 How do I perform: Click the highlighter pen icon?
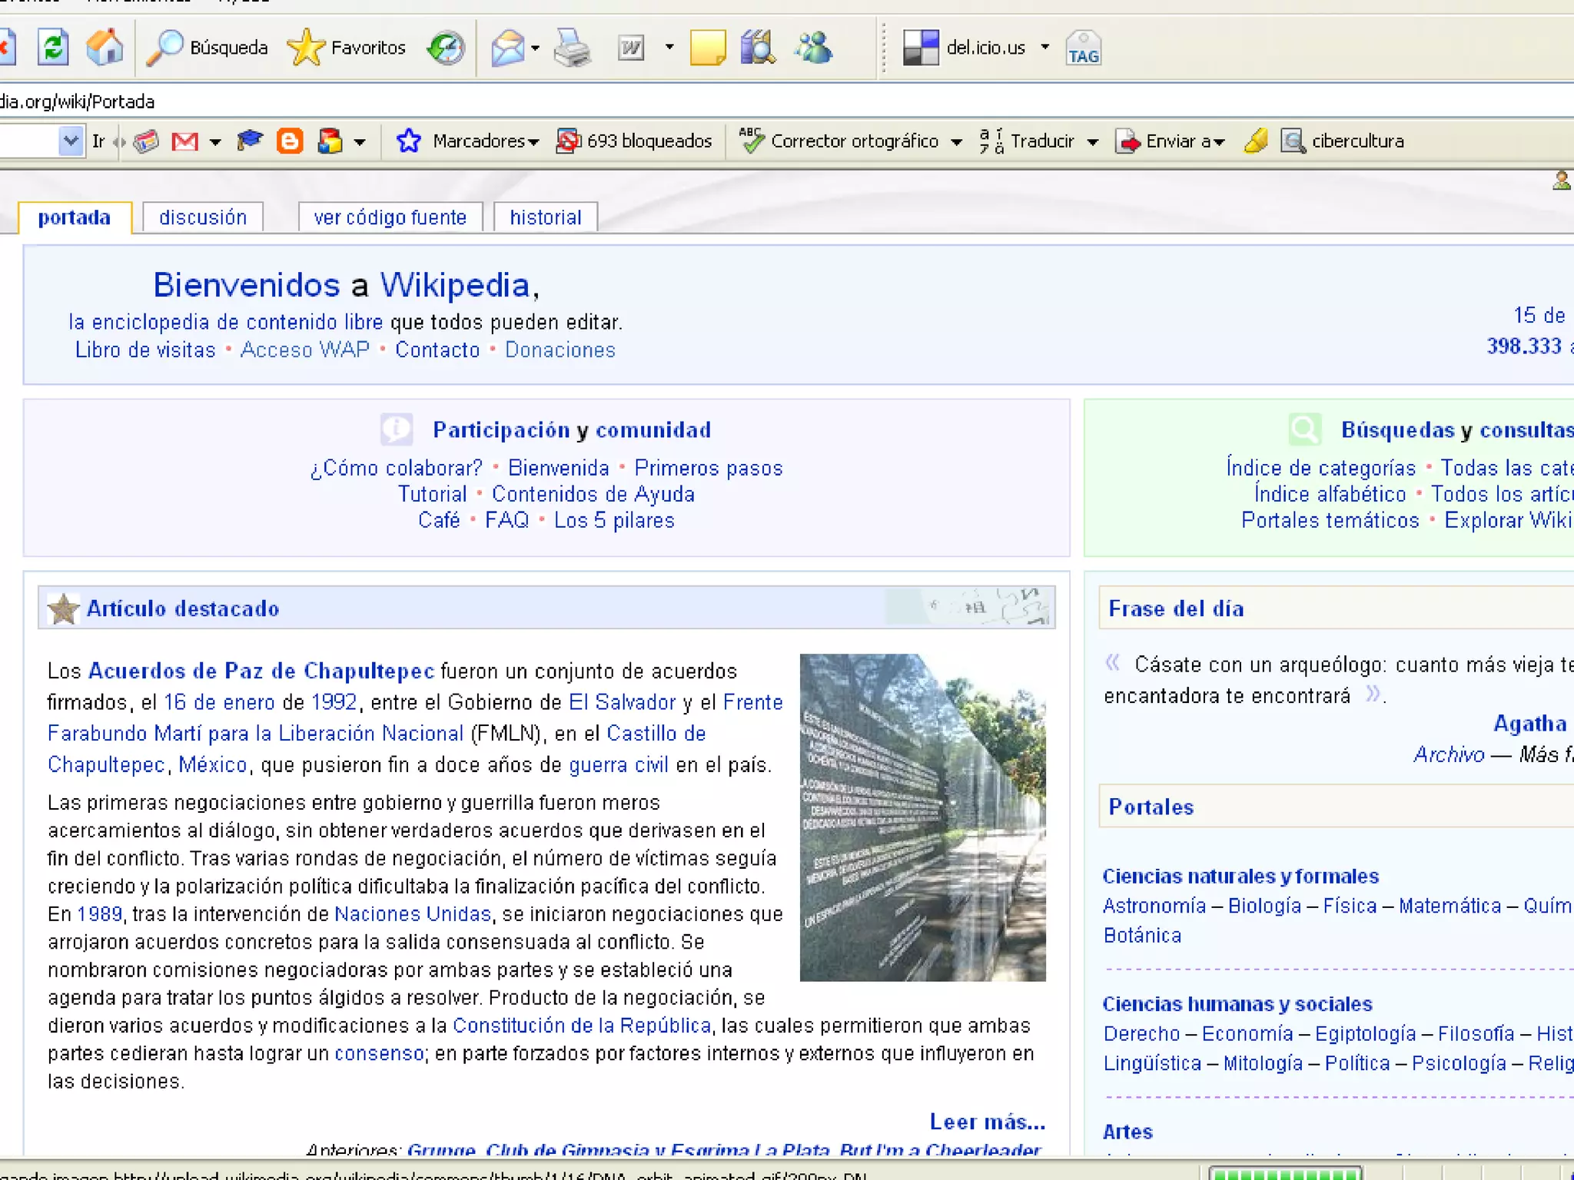pyautogui.click(x=1256, y=141)
